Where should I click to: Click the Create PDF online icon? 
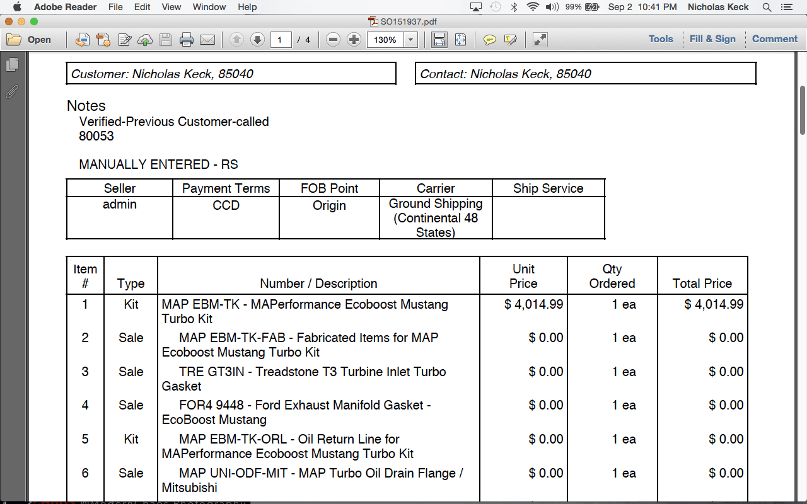click(82, 40)
